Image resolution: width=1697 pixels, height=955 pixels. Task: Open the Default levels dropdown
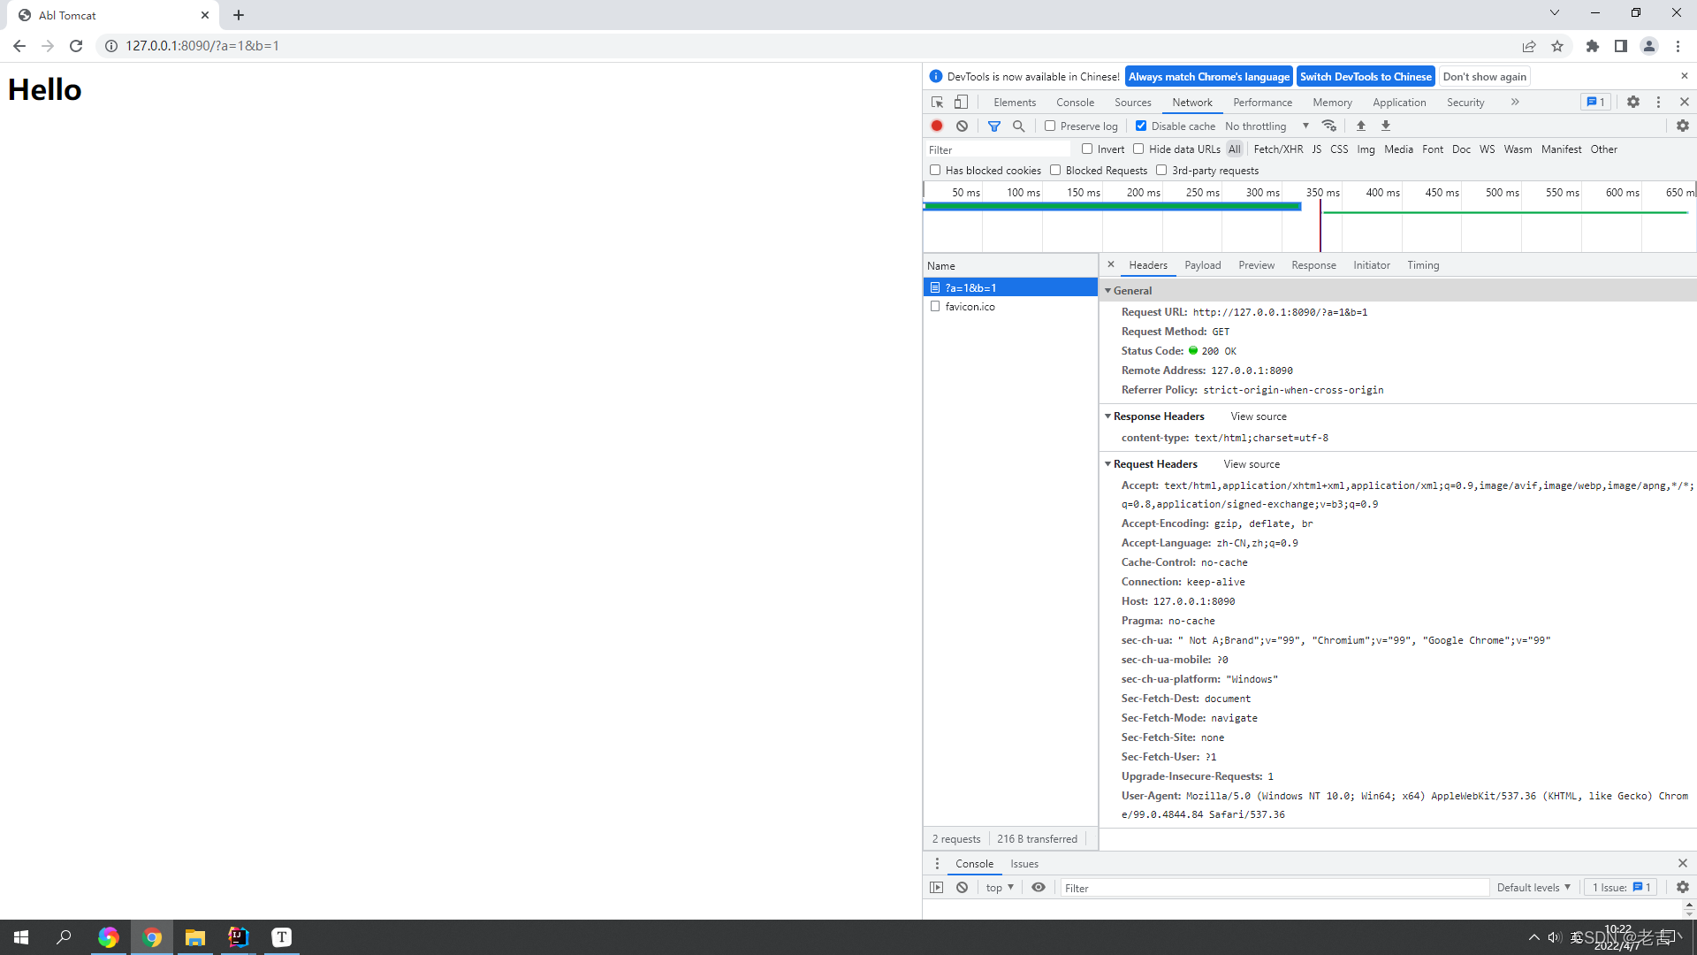[1533, 887]
